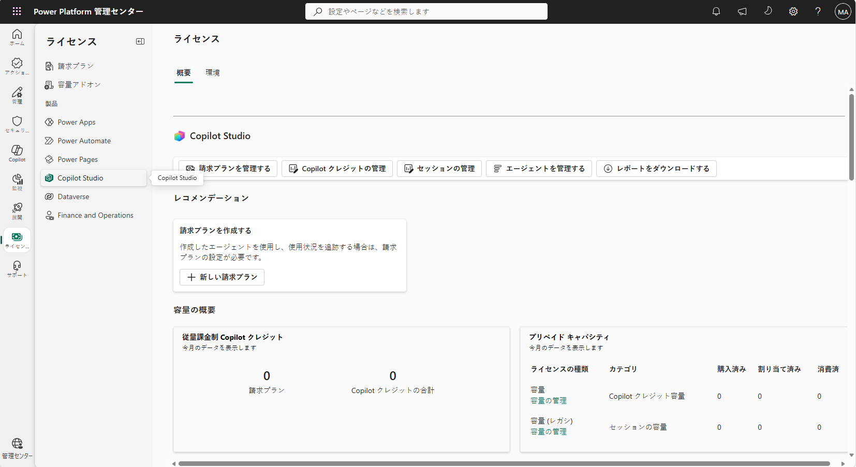Click the Copilot Studio section heading logo
The image size is (856, 467).
coord(180,136)
